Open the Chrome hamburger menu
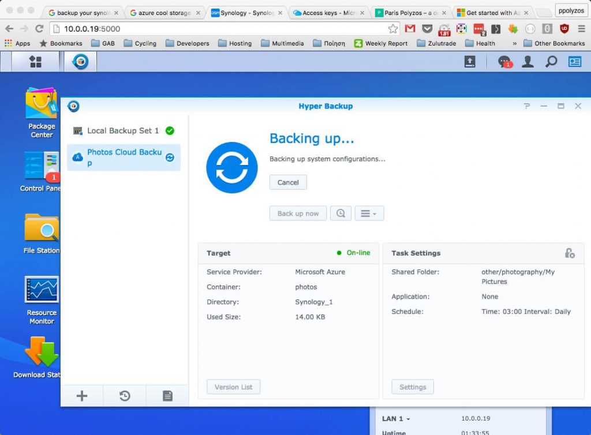This screenshot has width=591, height=435. [582, 29]
